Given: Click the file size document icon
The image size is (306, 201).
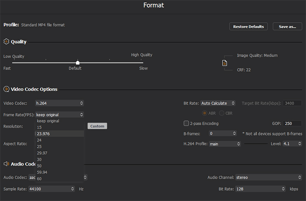Looking at the screenshot, I should click(224, 63).
